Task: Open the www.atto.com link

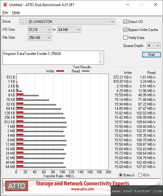Action: [x=82, y=189]
